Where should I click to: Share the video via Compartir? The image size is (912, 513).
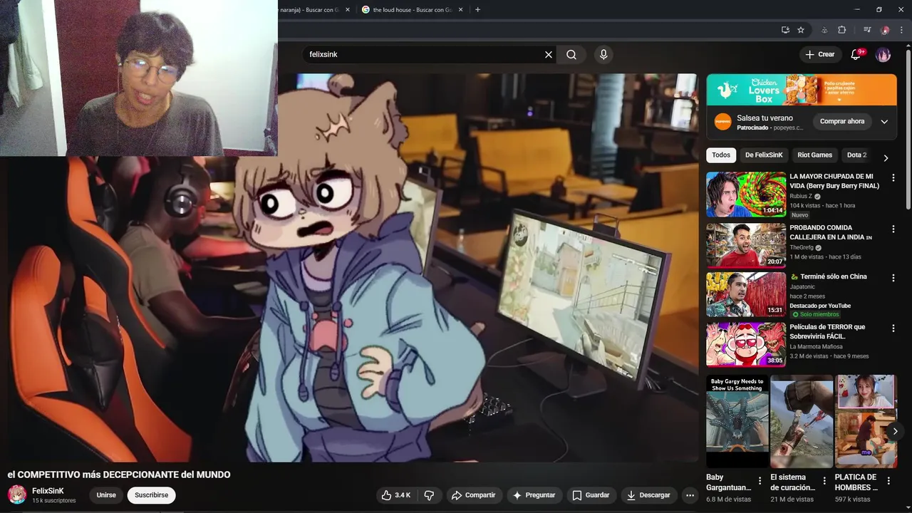click(x=473, y=495)
